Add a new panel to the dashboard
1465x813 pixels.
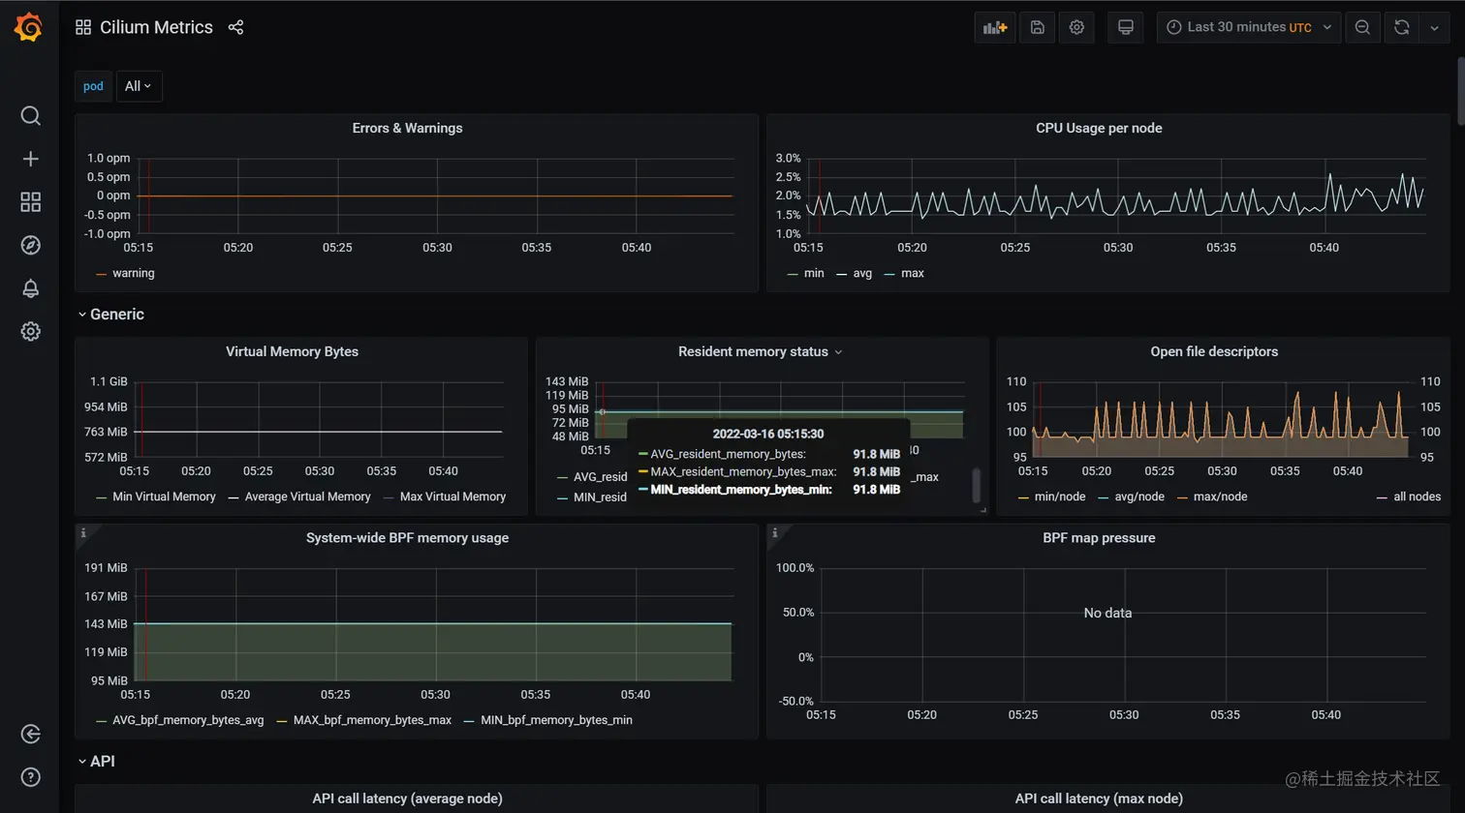(x=995, y=27)
